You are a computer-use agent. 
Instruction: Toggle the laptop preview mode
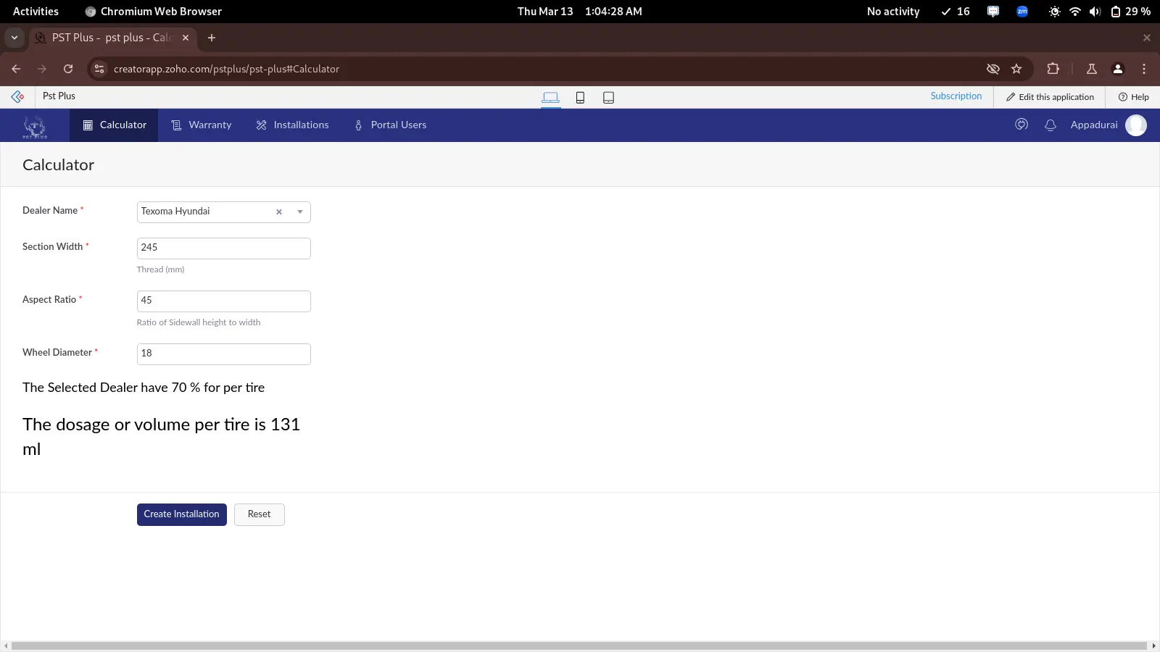(x=551, y=96)
